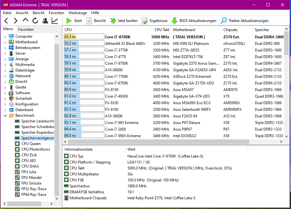Open the Bericht menu

(38, 13)
